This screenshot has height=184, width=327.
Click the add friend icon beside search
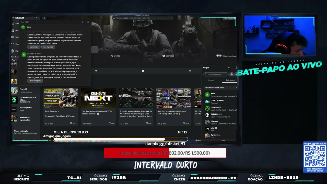tap(231, 74)
